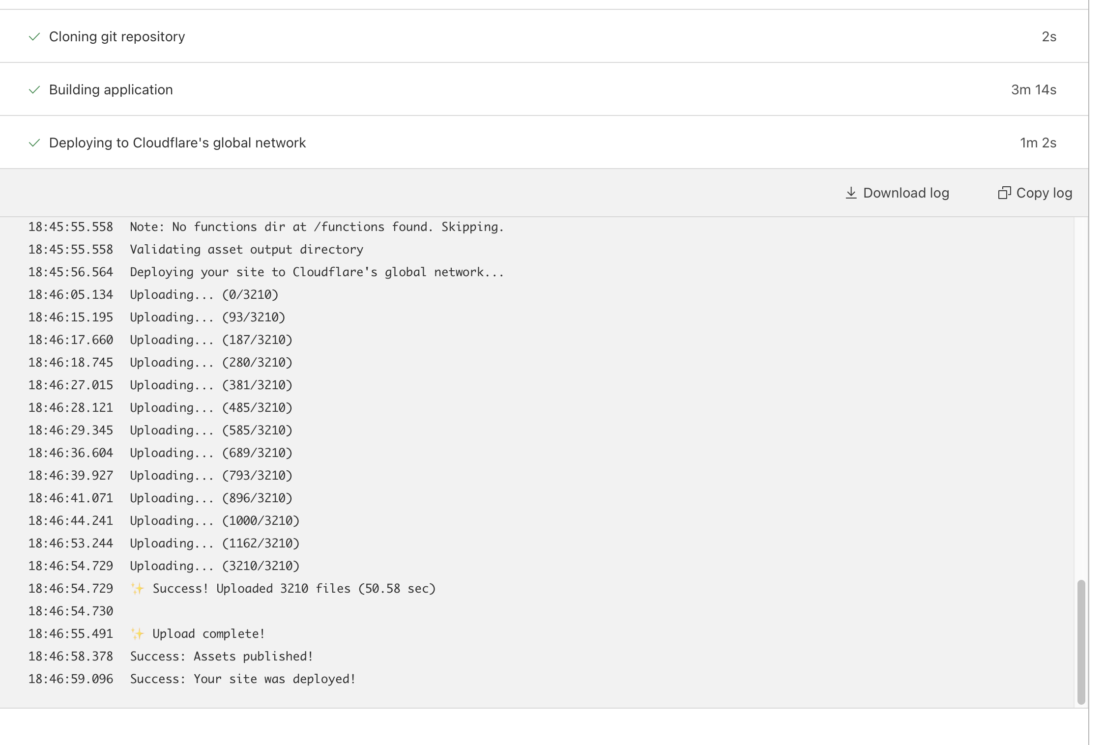Expand the Cloning git repository step
Image resolution: width=1104 pixels, height=745 pixels.
coord(117,37)
